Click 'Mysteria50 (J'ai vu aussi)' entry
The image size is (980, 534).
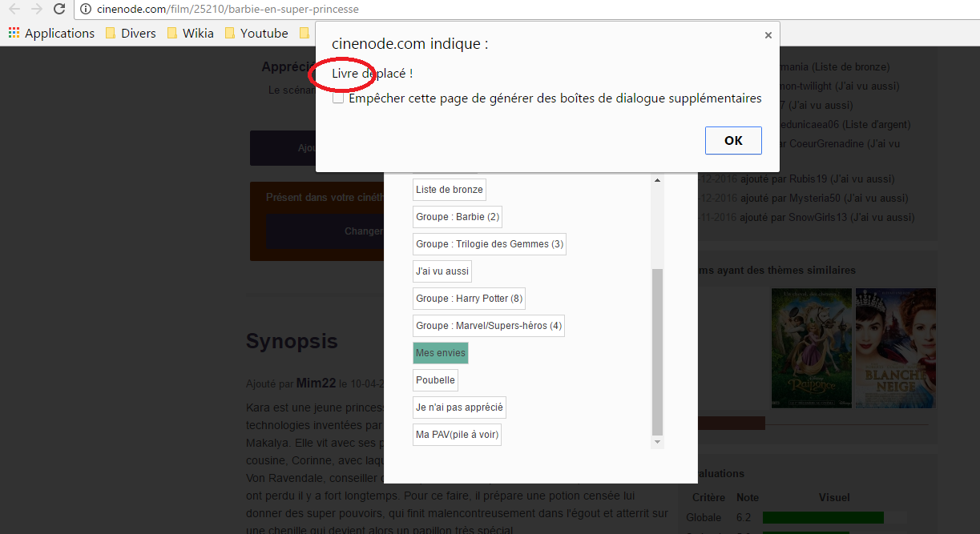(848, 198)
